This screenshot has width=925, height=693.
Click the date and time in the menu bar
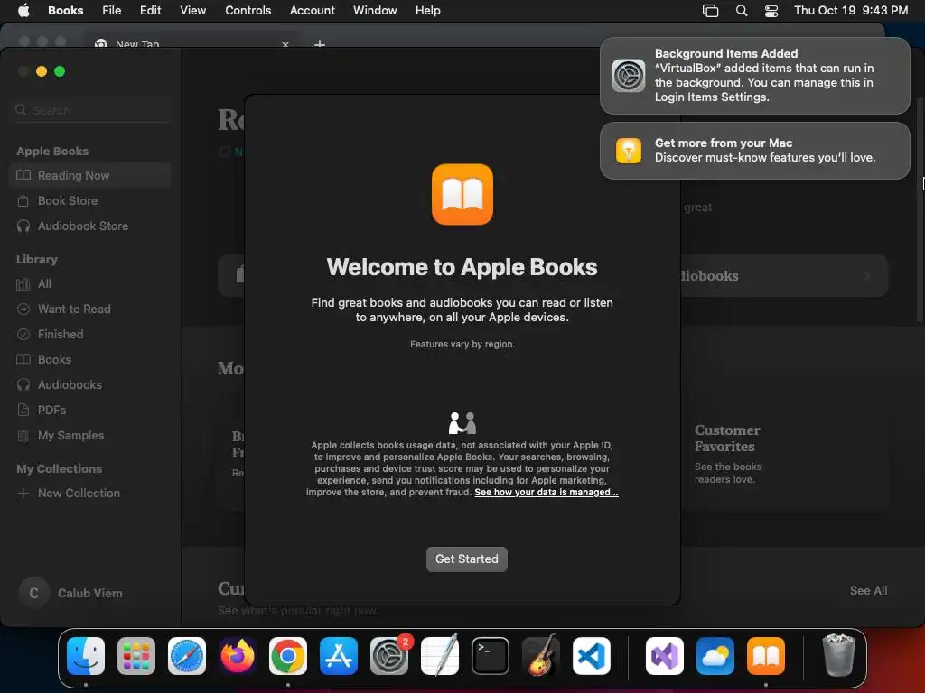(x=851, y=11)
